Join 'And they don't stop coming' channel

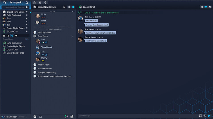pyautogui.click(x=55, y=76)
